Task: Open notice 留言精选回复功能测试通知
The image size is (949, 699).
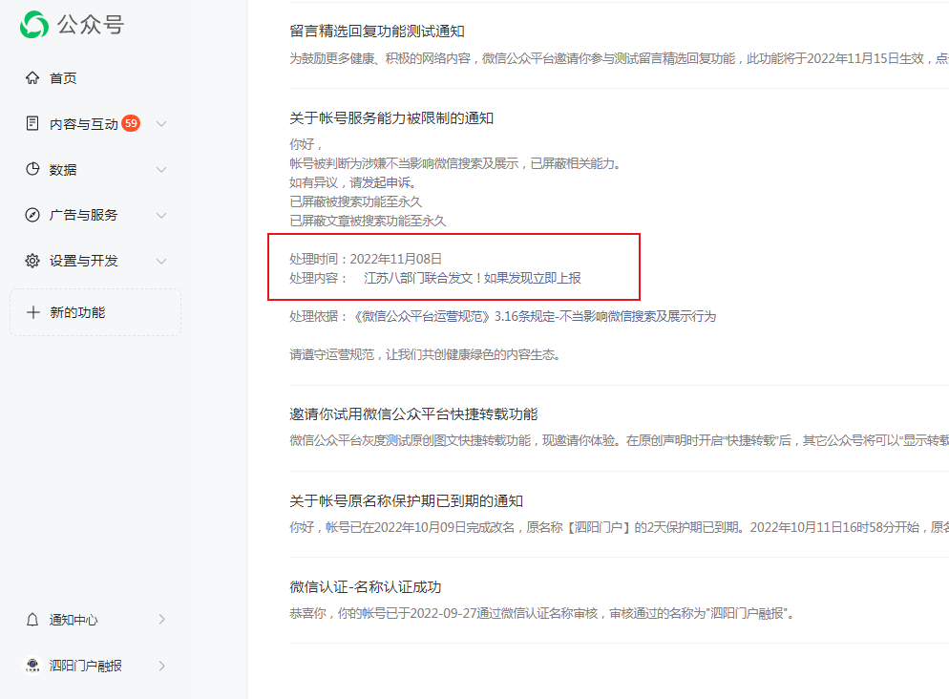Action: [377, 32]
